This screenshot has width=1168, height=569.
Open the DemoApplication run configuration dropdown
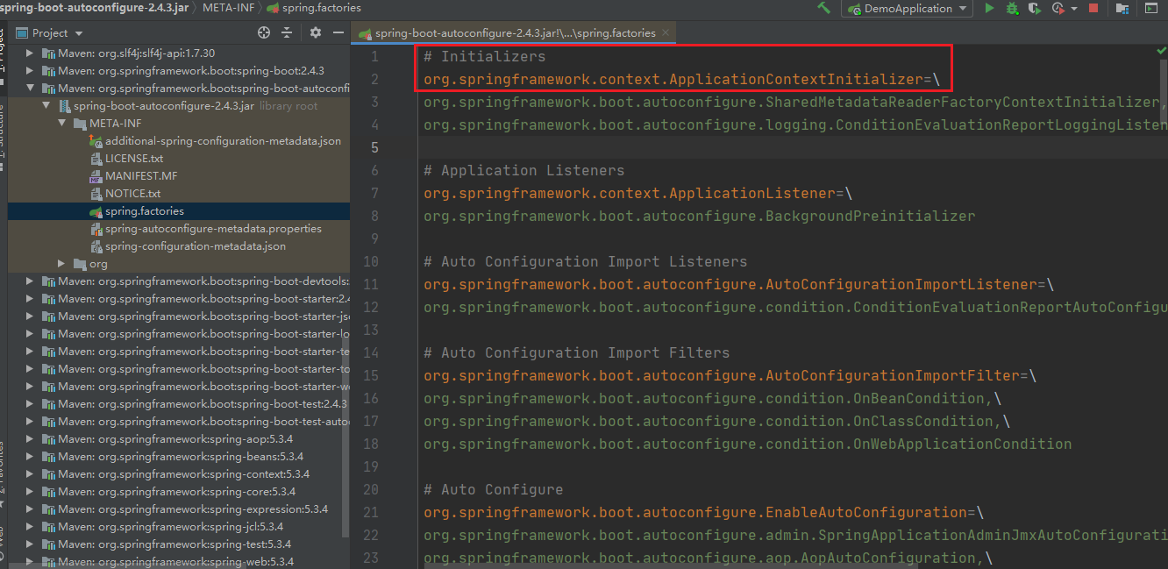point(908,8)
